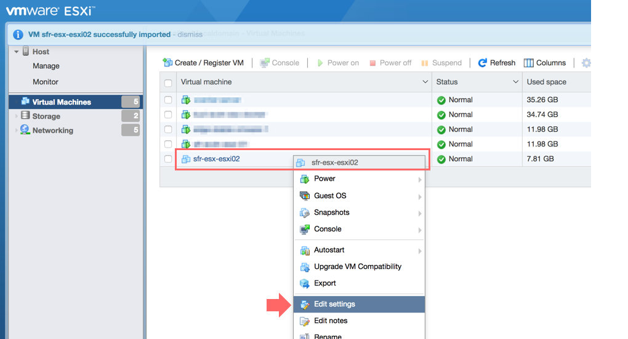Click VM icon beside sfr-esx-esxi02 row

pyautogui.click(x=186, y=159)
